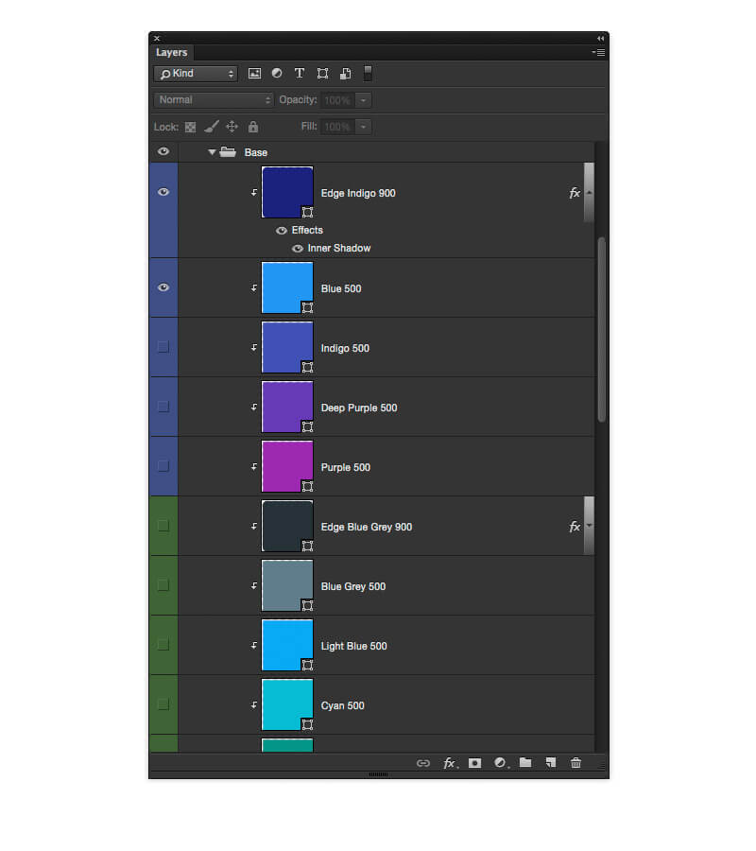This screenshot has height=851, width=756.
Task: Show the Light Blue 500 layer
Action: point(163,645)
